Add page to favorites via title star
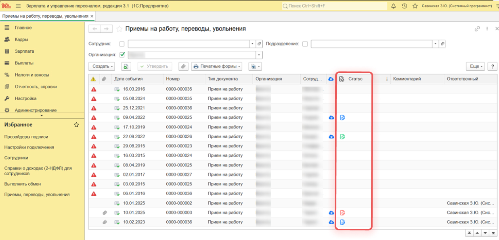This screenshot has height=240, width=499. [119, 29]
